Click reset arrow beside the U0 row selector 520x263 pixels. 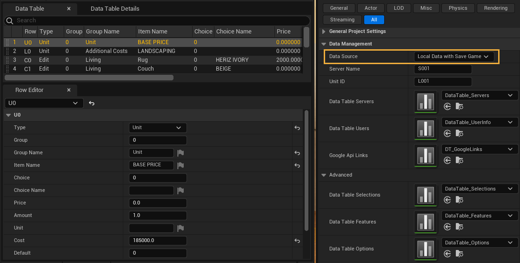[92, 103]
